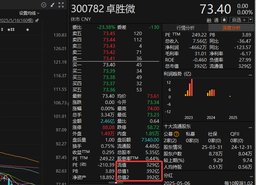Click the 盘后额 value 7340.00
The image size is (256, 185).
[x=150, y=140]
